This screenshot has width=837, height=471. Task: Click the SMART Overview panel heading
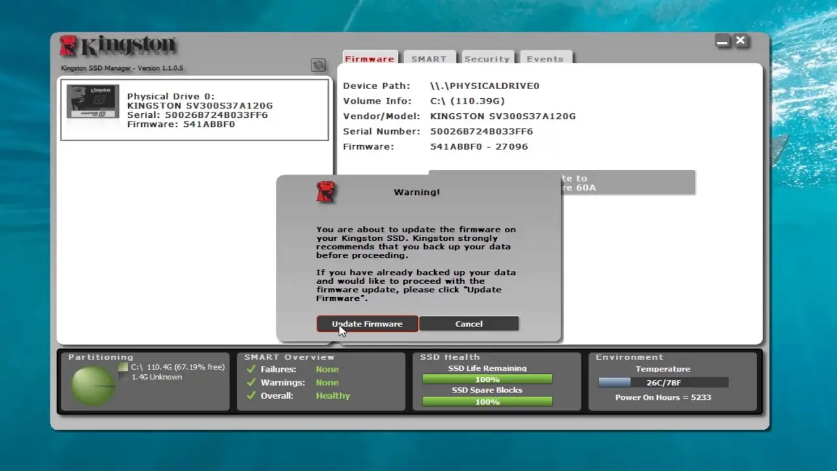[289, 357]
